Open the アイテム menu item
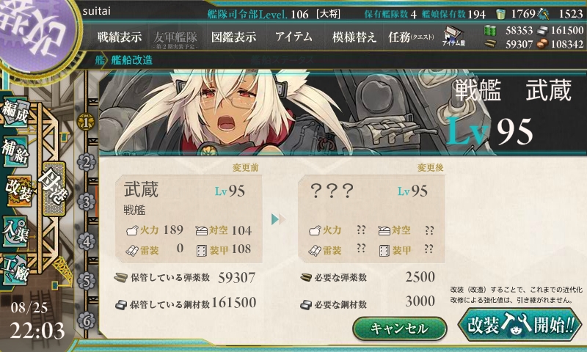This screenshot has width=587, height=352. click(293, 37)
